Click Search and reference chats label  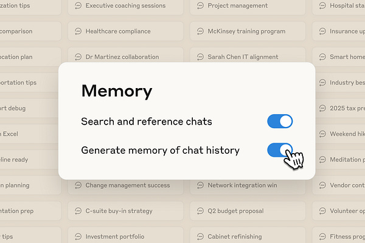pos(147,122)
